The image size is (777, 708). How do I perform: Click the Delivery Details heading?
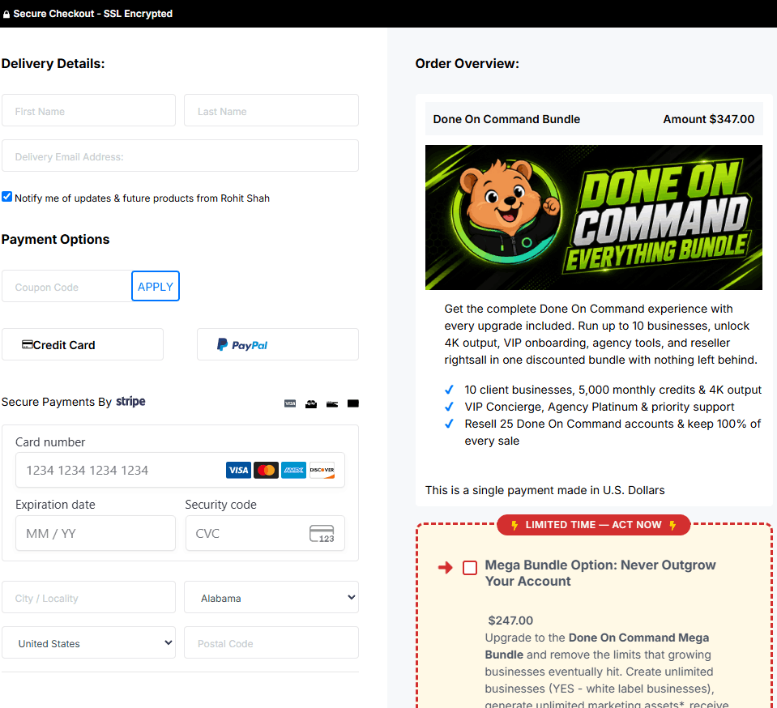53,63
